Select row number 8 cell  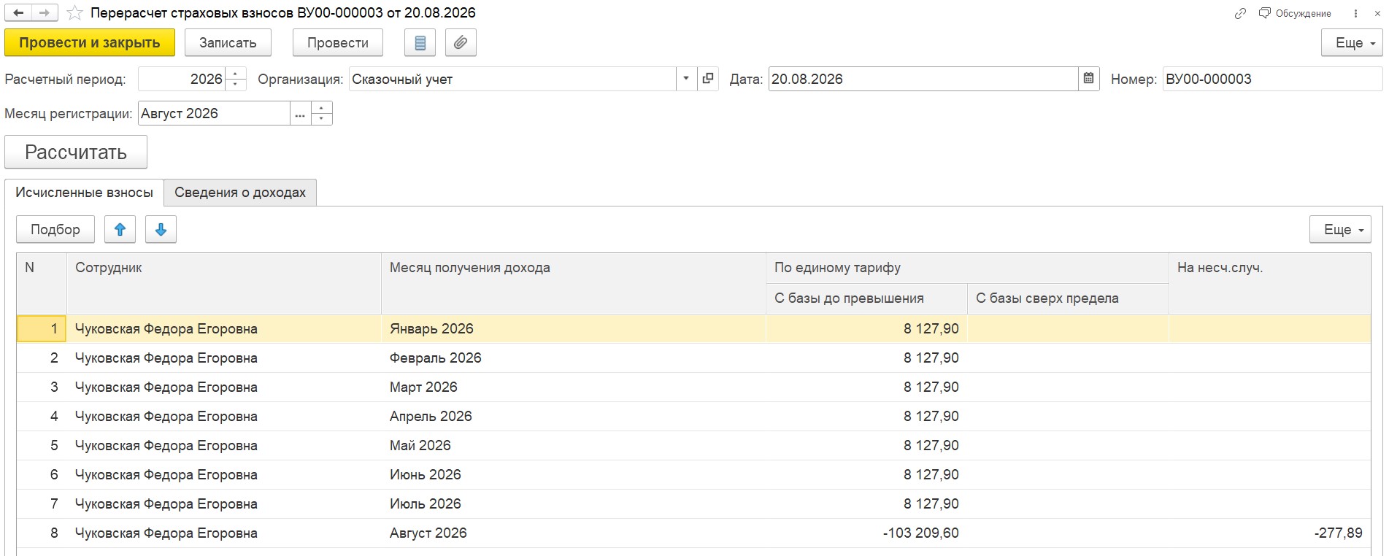(42, 533)
